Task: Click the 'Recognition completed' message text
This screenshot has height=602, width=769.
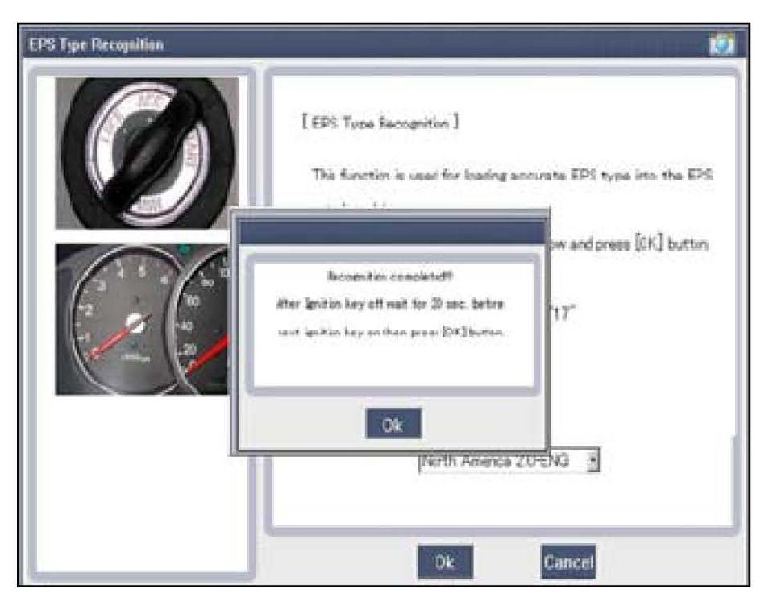Action: pos(390,276)
